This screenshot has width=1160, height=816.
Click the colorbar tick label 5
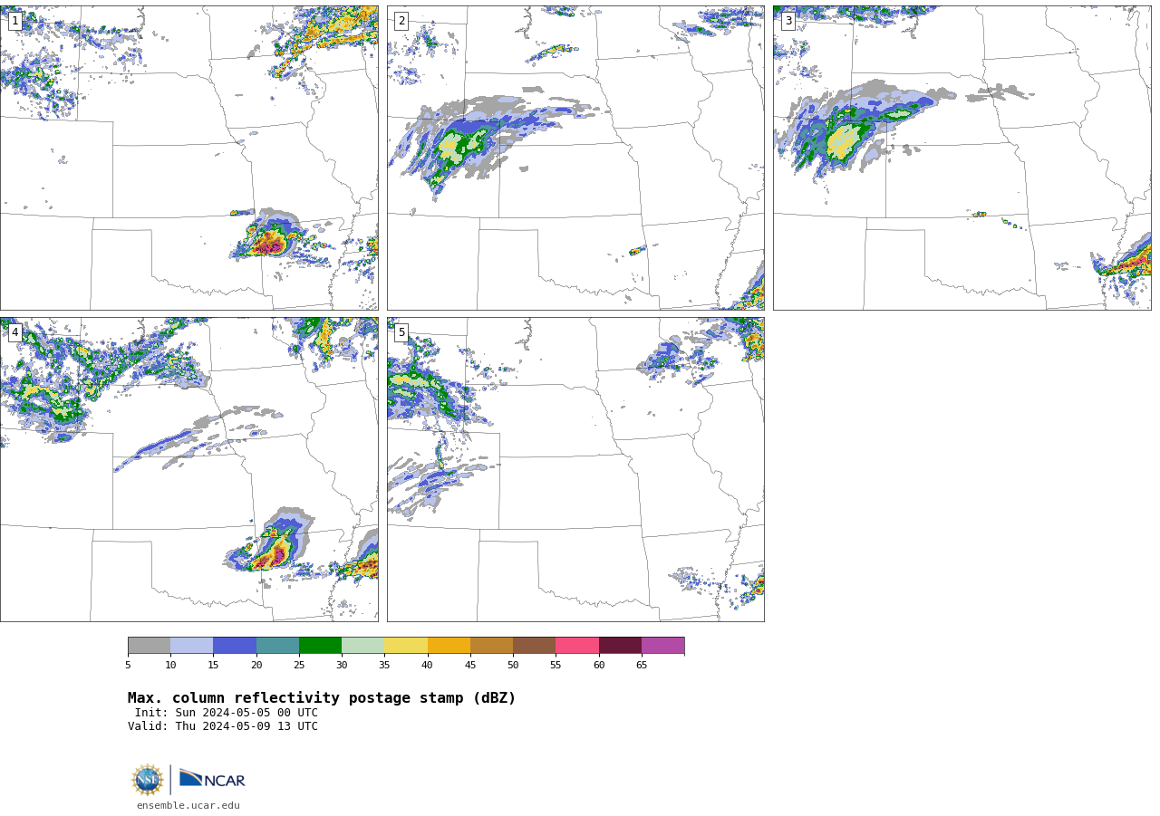pos(128,666)
